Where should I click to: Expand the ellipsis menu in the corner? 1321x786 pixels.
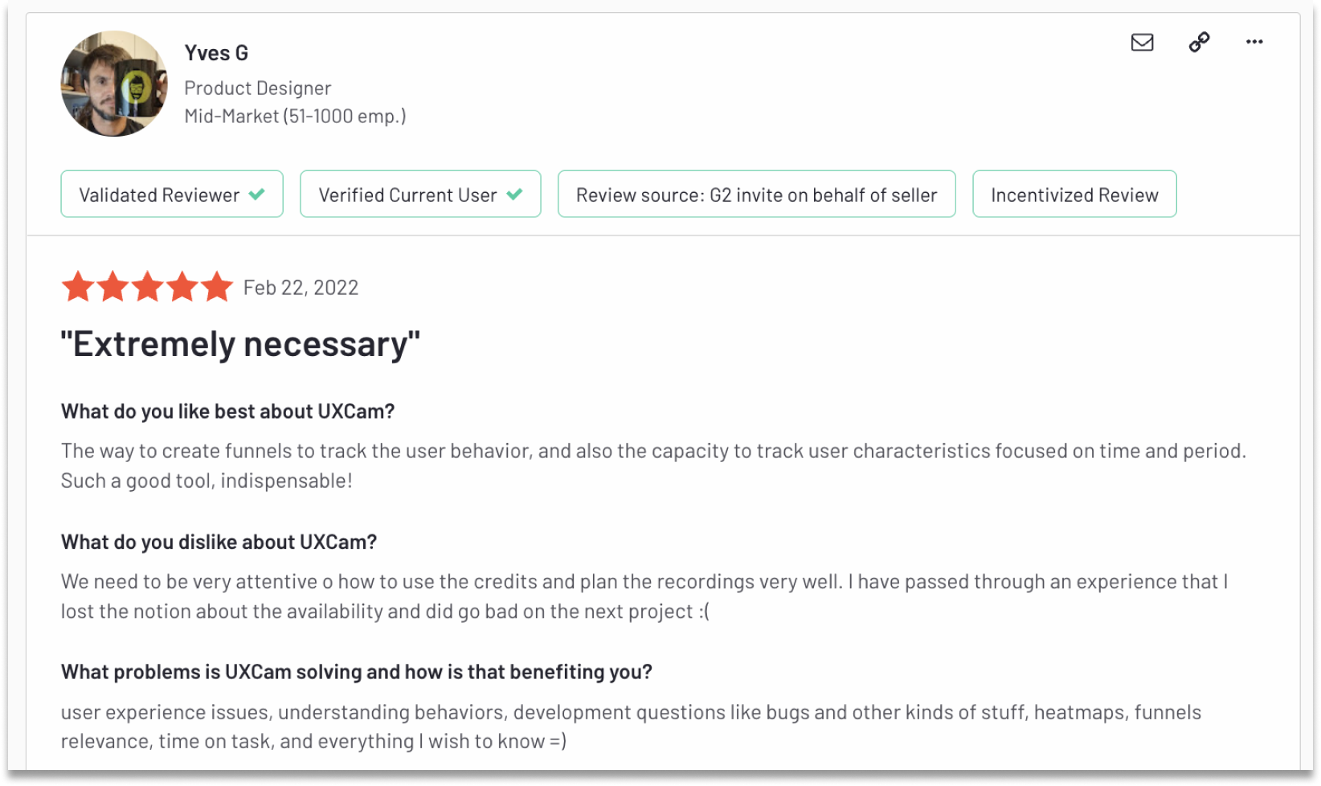[x=1254, y=42]
